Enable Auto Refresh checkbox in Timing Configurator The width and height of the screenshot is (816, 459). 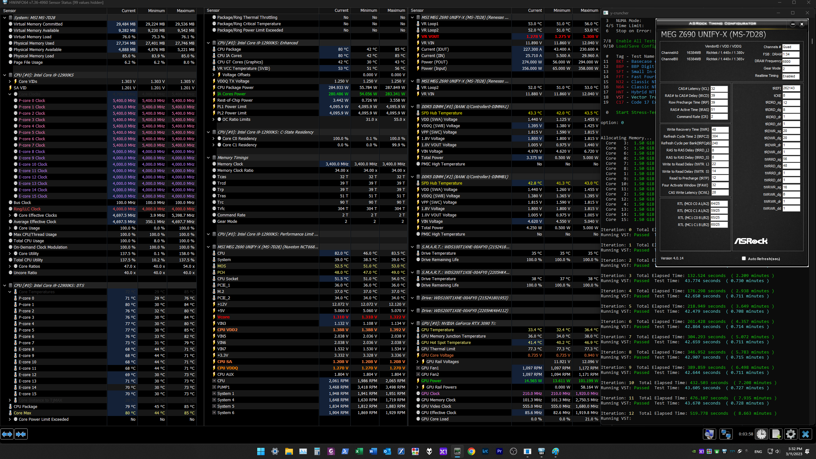744,259
